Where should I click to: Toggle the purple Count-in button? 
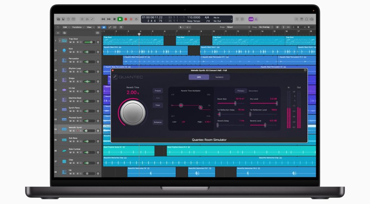pos(251,19)
